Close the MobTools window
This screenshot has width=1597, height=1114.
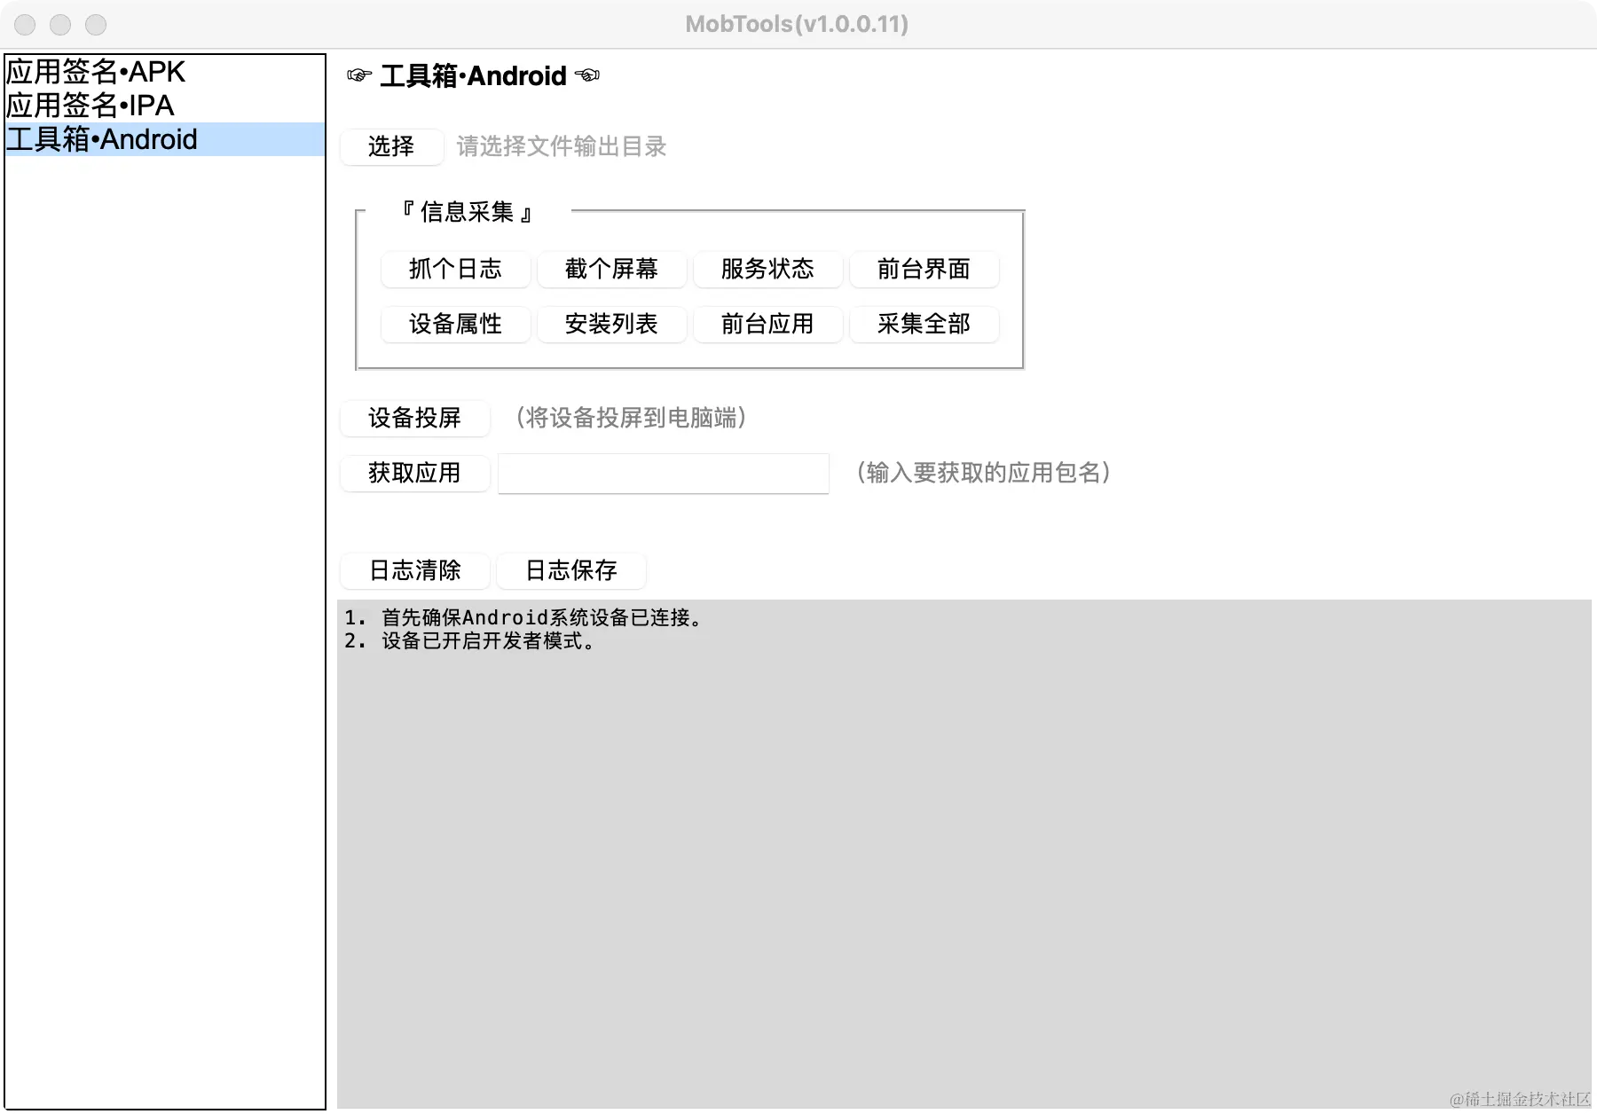pyautogui.click(x=25, y=25)
